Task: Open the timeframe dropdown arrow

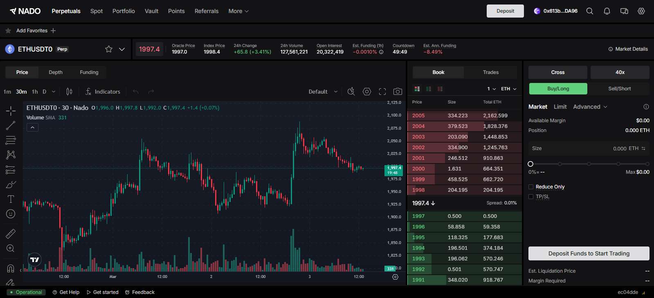Action: [x=54, y=92]
